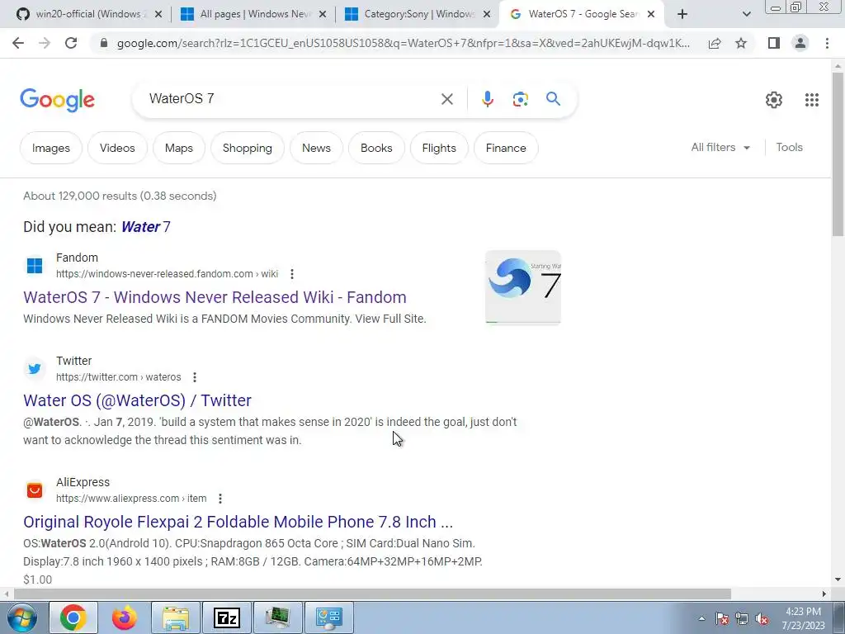Open the tab search dropdown arrow
The height and width of the screenshot is (634, 845).
(x=746, y=15)
